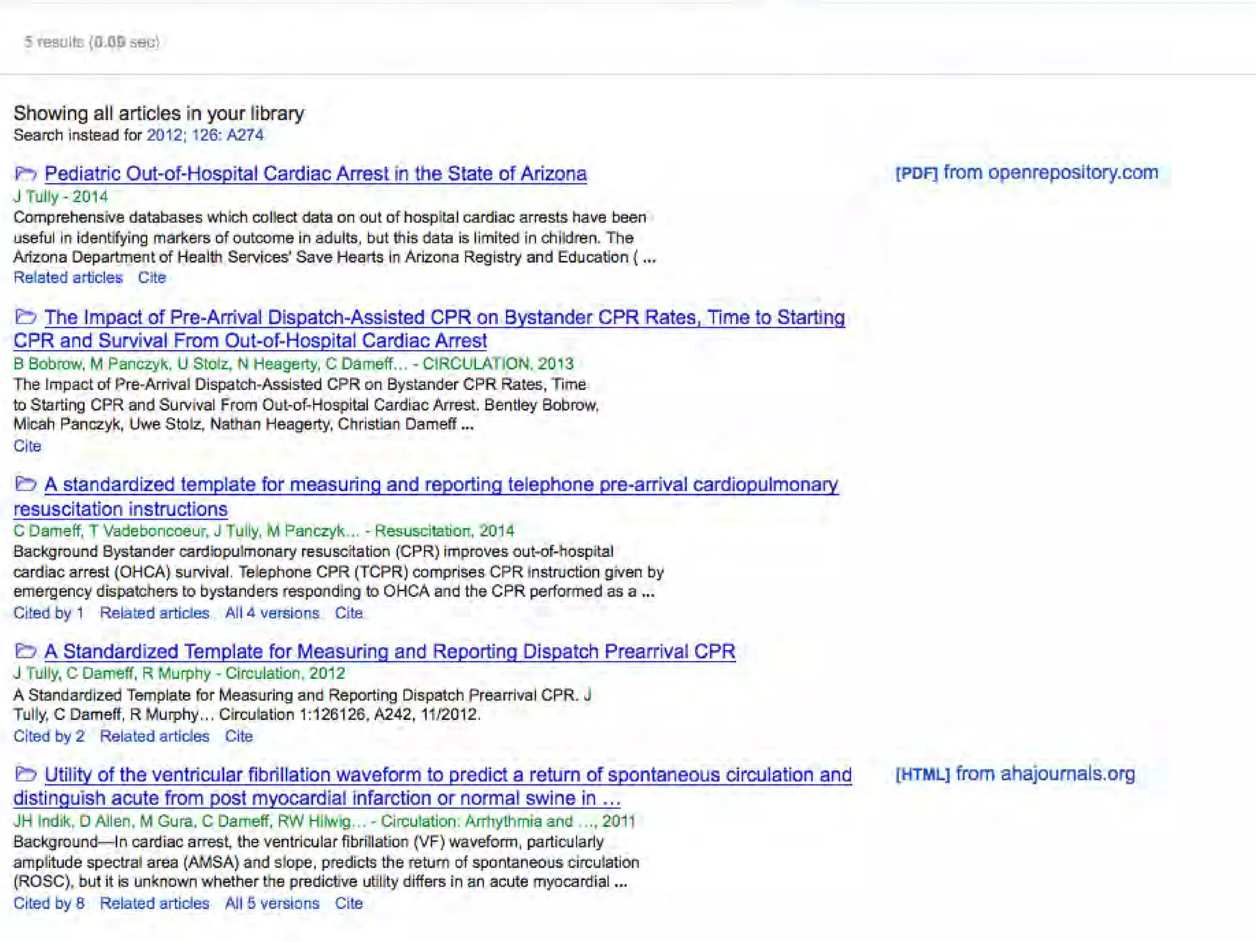Screen dimensions: 1256x942
Task: Click folder icon beside telephone pre-arrival resuscitation article
Action: (25, 484)
